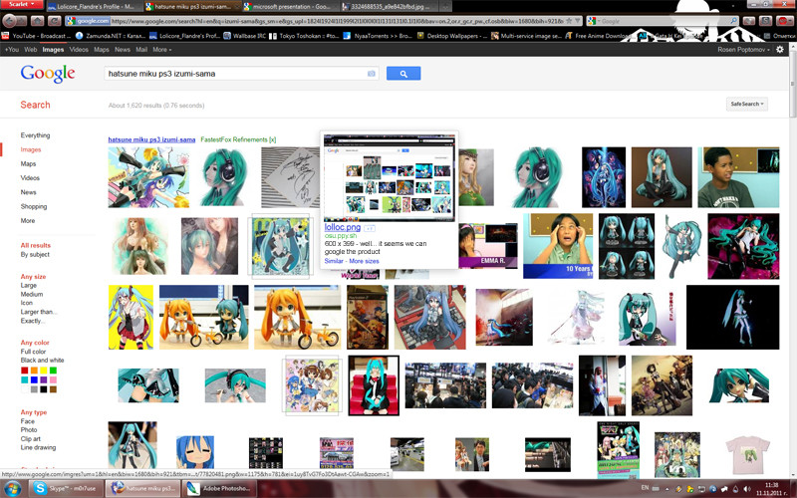Click FastestFox Refinements link
The width and height of the screenshot is (797, 498).
[x=238, y=139]
